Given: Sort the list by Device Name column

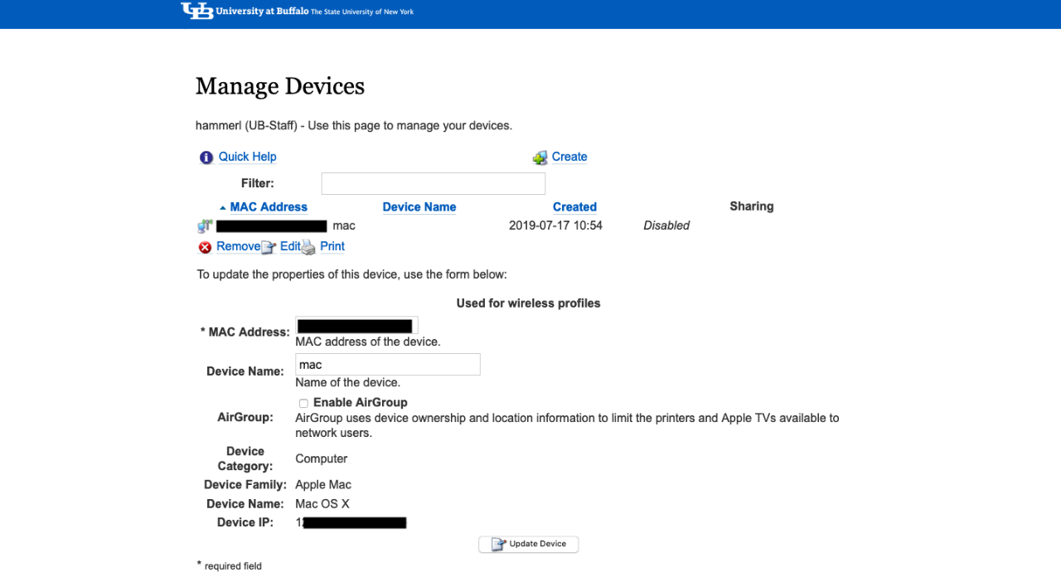Looking at the screenshot, I should [x=419, y=207].
